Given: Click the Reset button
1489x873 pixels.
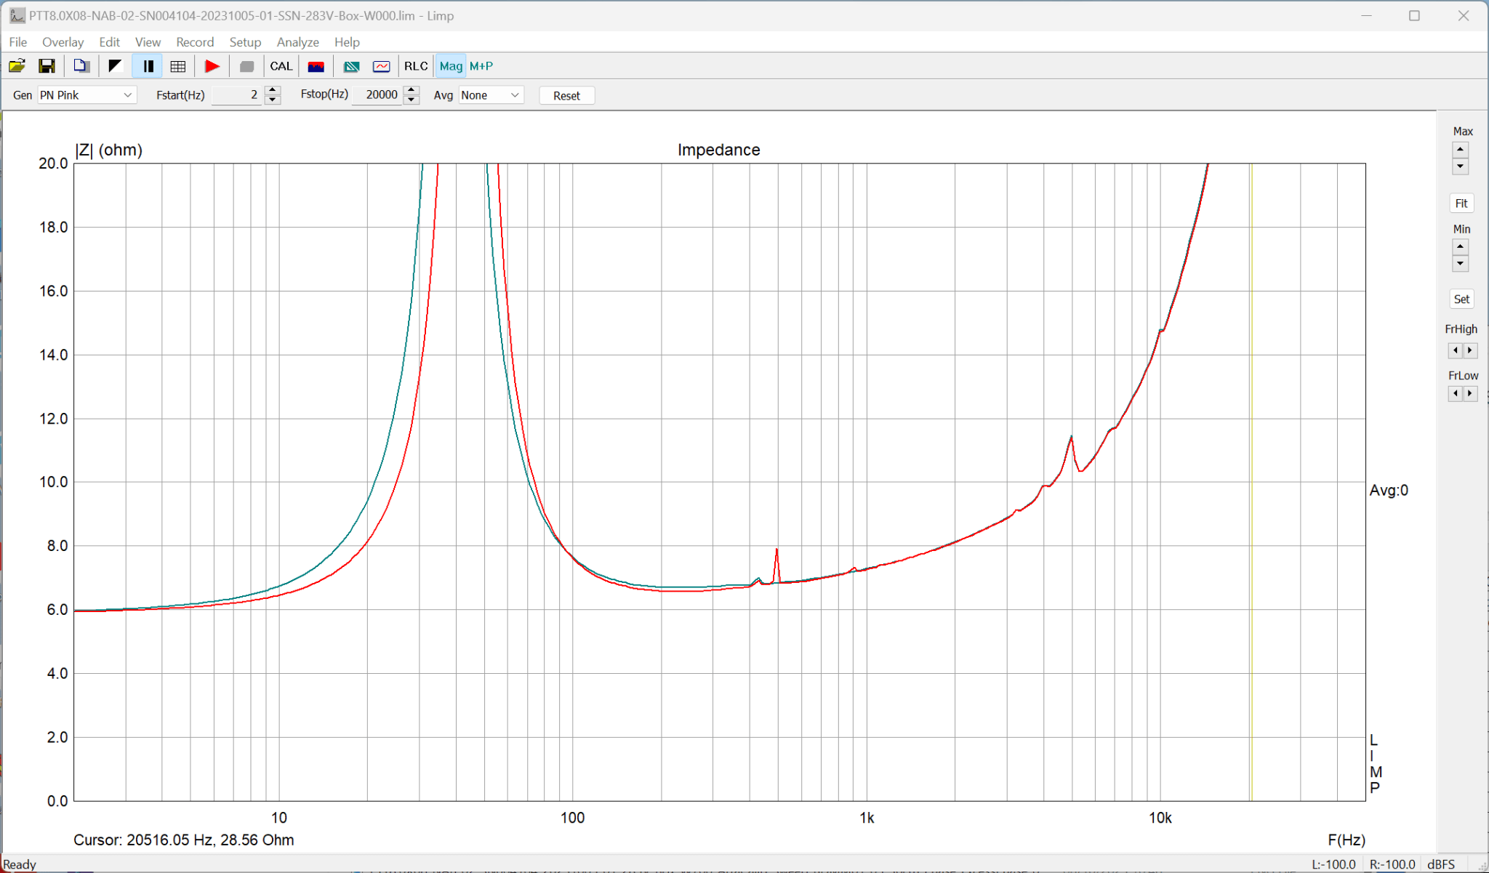Looking at the screenshot, I should (x=567, y=95).
